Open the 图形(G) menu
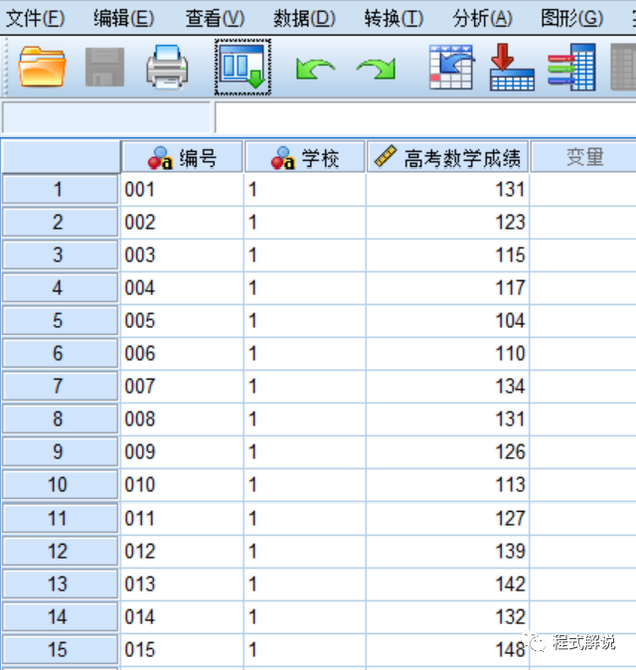Viewport: 636px width, 670px height. 572,18
